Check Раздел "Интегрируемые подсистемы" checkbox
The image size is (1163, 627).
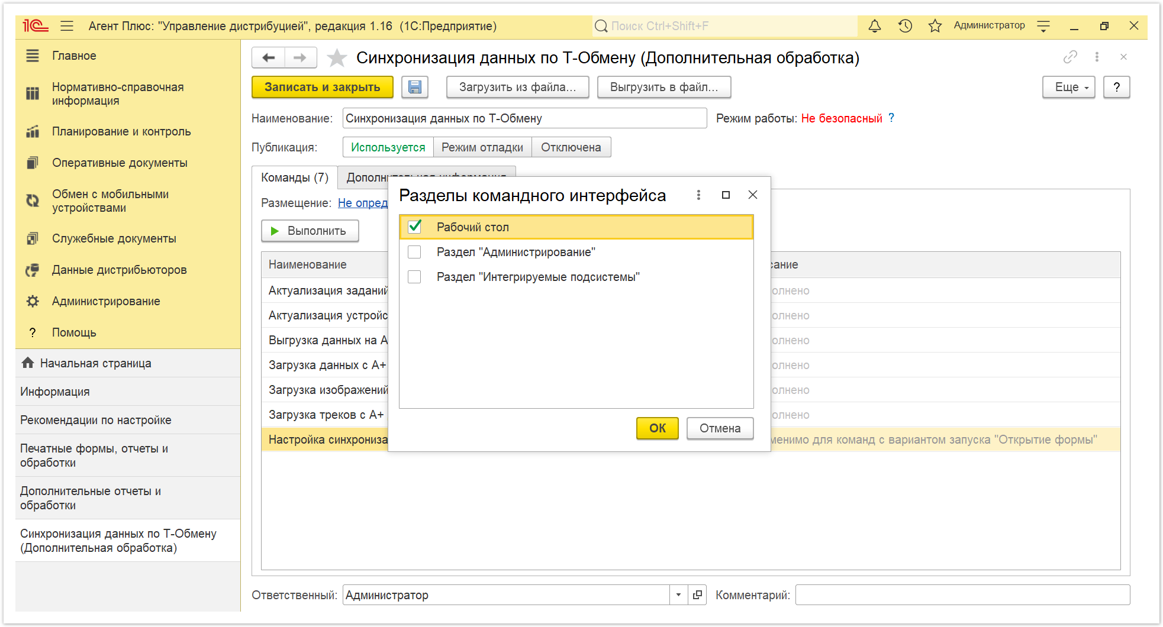[x=415, y=277]
